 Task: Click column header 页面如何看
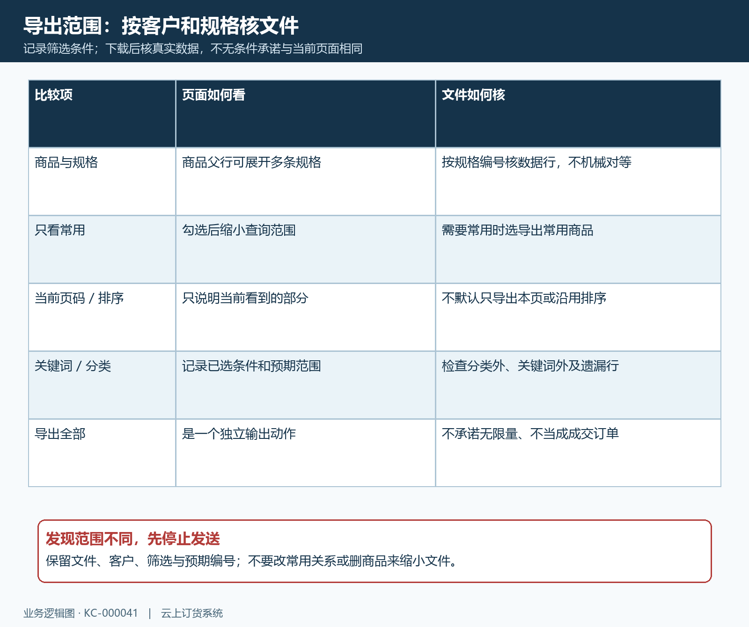(x=306, y=114)
